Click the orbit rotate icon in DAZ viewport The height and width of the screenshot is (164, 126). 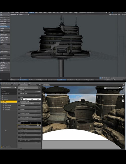click(123, 90)
